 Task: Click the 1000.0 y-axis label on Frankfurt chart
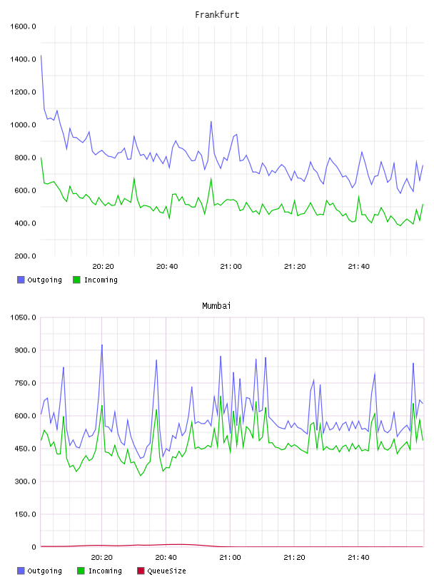[23, 125]
